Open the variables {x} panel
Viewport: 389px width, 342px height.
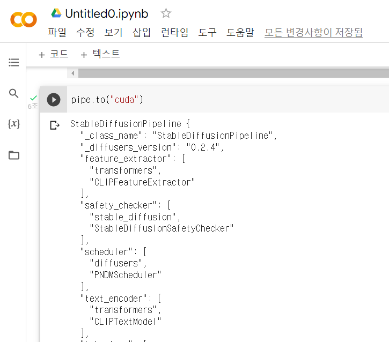pos(13,124)
